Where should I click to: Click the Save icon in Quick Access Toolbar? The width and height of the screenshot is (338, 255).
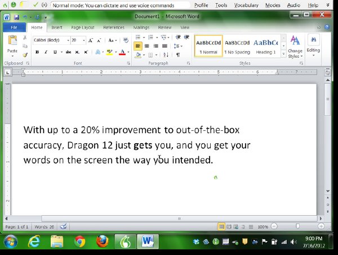16,17
